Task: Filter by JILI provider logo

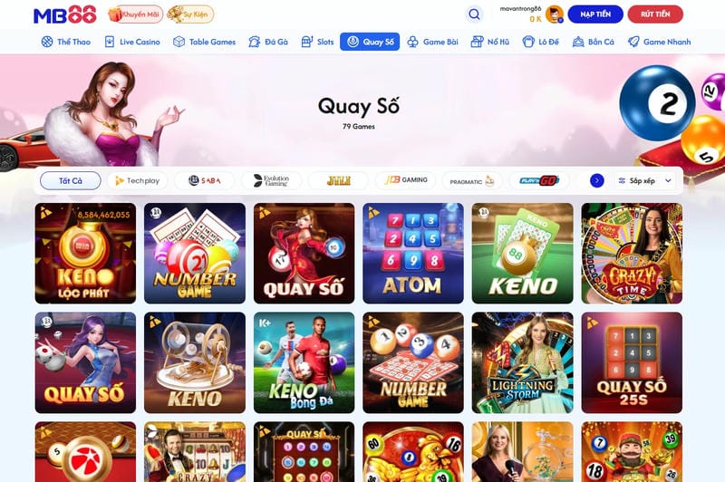Action: click(338, 180)
